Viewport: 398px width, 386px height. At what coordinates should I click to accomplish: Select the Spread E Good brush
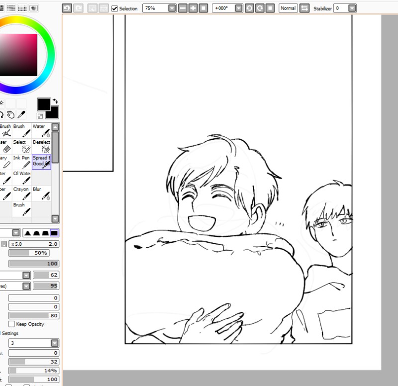coord(41,162)
